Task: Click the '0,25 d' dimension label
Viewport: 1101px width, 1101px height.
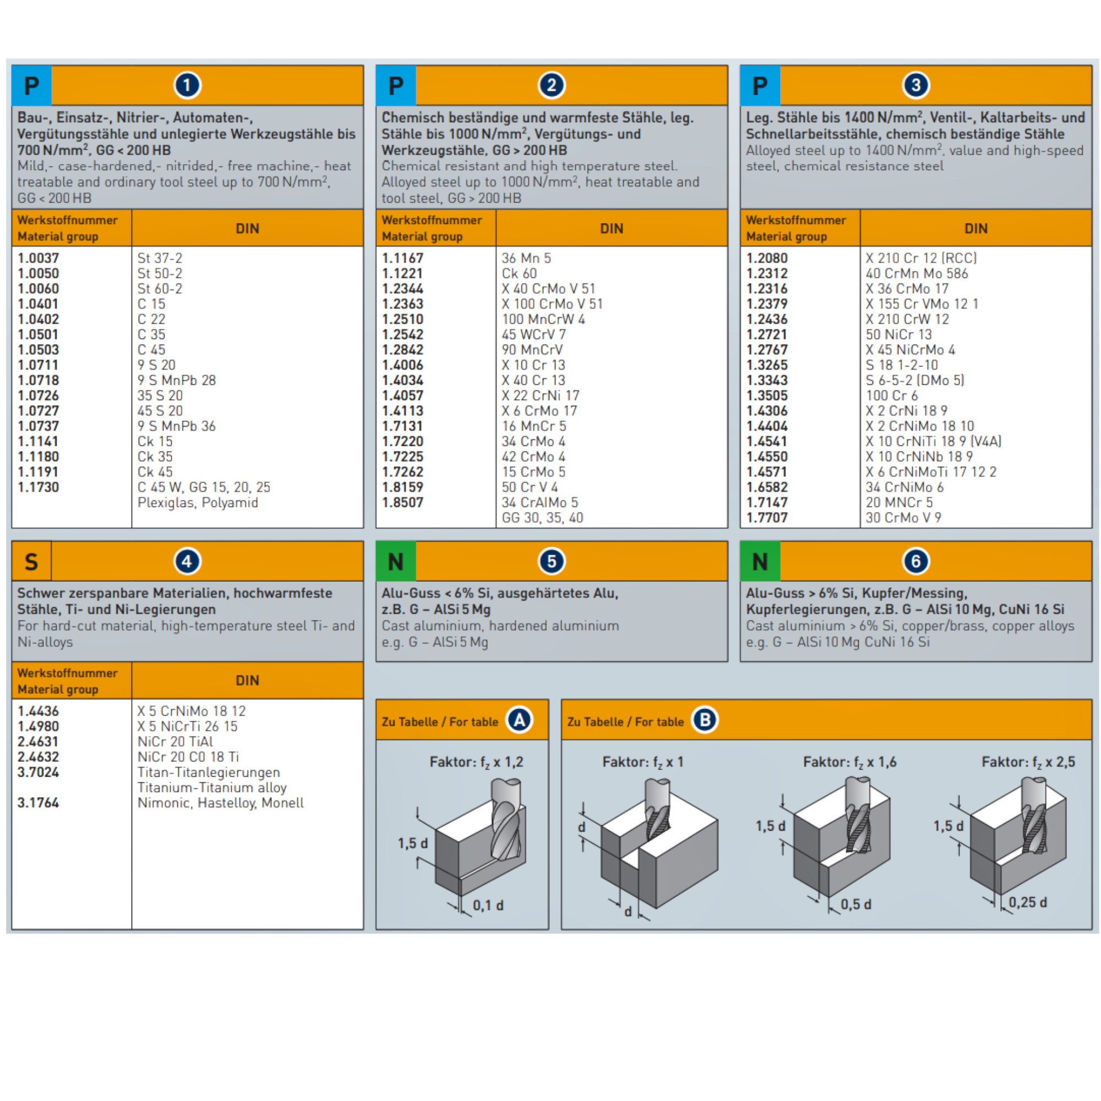Action: (1028, 902)
